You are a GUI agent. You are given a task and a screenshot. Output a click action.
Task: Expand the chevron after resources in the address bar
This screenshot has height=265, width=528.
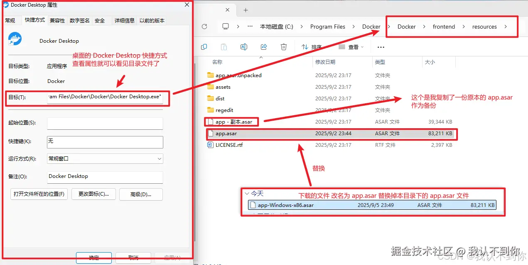[506, 27]
